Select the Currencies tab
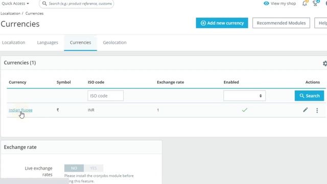Image resolution: width=327 pixels, height=184 pixels. point(80,42)
